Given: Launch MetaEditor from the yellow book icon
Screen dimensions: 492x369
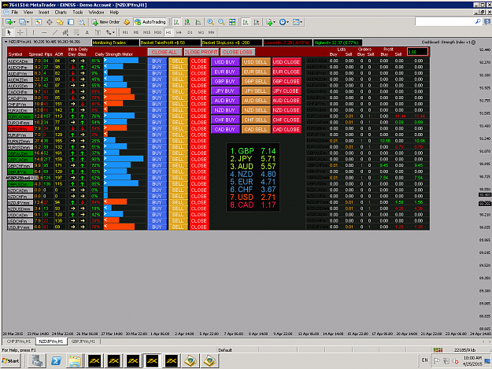Looking at the screenshot, I should pyautogui.click(x=127, y=22).
